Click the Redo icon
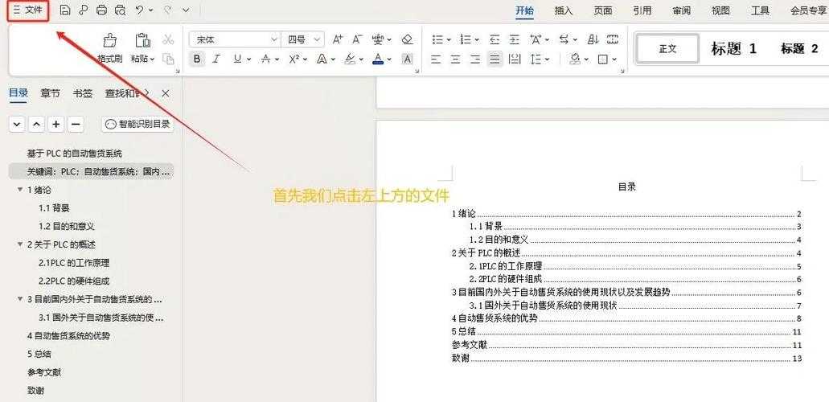Image resolution: width=829 pixels, height=402 pixels. (x=169, y=10)
